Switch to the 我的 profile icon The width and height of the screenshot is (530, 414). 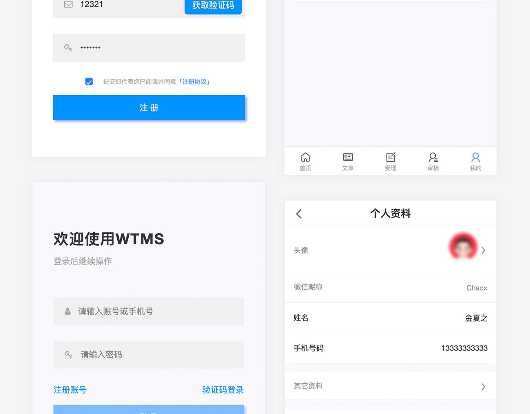476,157
